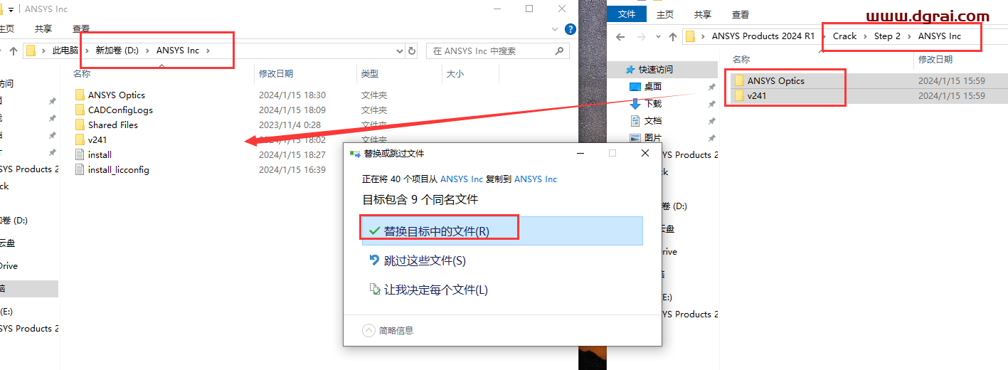Screen dimensions: 1008x370
Task: Select the v241 folder icon in left window
Action: 80,139
